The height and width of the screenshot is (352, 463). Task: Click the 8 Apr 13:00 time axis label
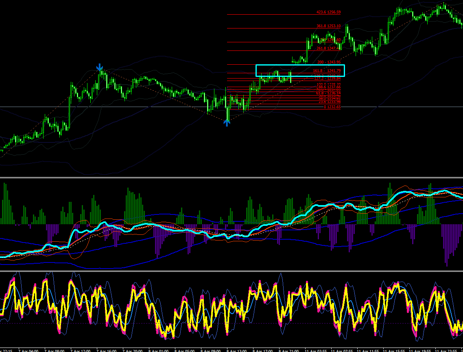coord(237,350)
